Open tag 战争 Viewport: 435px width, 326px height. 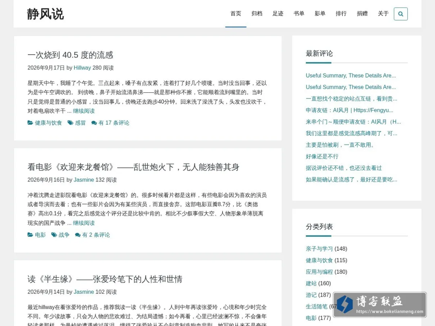click(x=64, y=235)
